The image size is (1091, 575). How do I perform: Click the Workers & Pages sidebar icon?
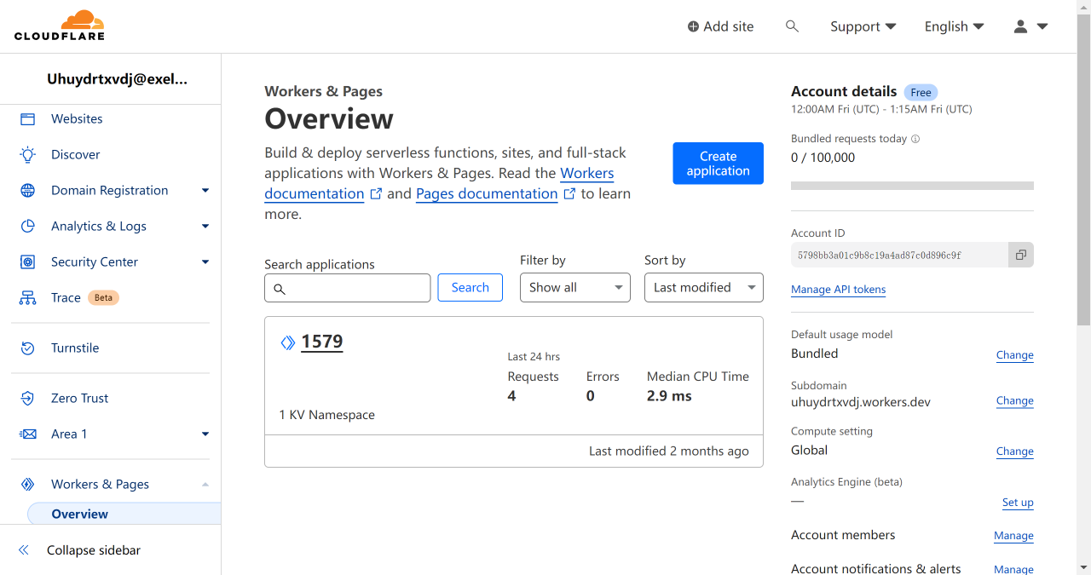pos(28,485)
